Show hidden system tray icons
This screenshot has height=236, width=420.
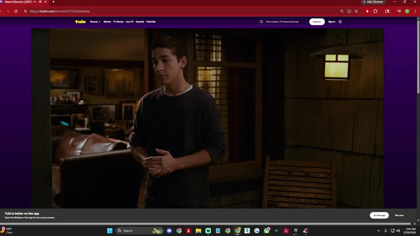coord(378,231)
